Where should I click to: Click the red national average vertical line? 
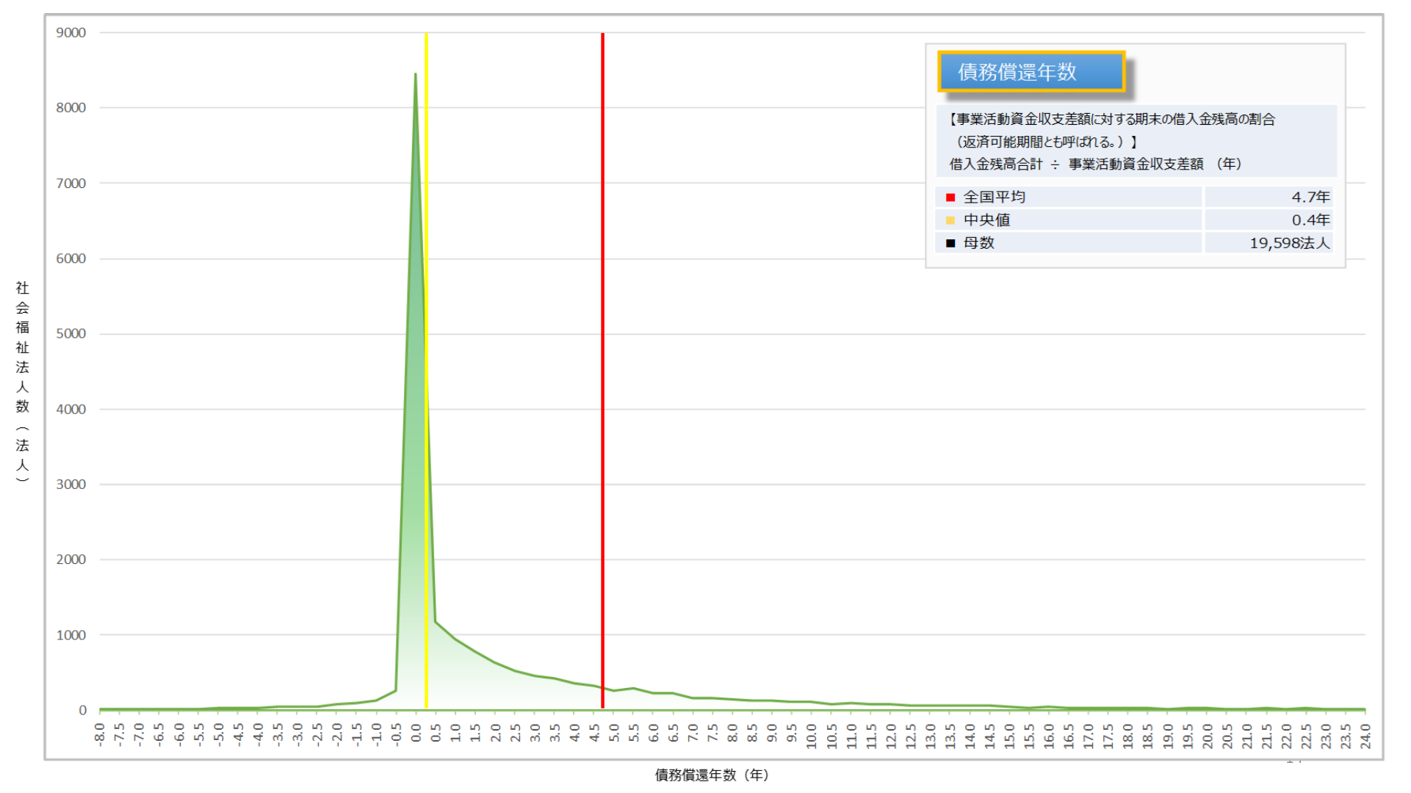[602, 367]
